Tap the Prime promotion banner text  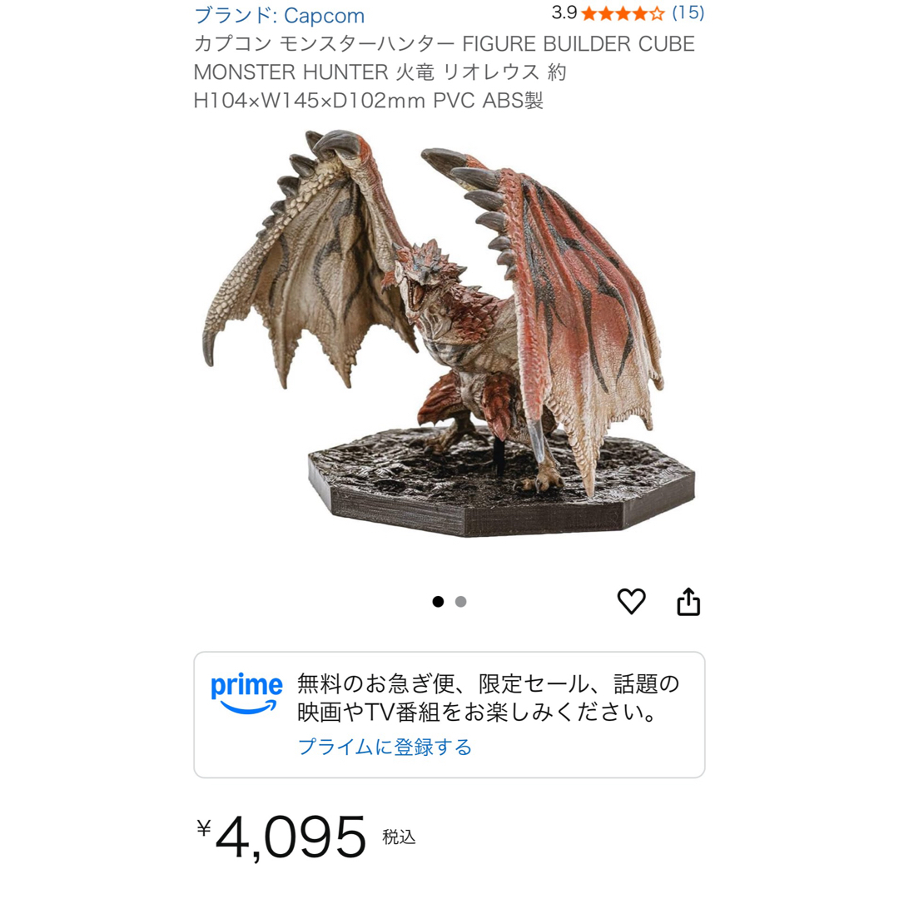click(488, 698)
